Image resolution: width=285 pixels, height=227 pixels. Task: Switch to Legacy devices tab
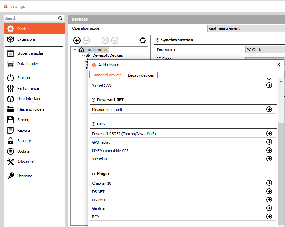click(x=141, y=75)
